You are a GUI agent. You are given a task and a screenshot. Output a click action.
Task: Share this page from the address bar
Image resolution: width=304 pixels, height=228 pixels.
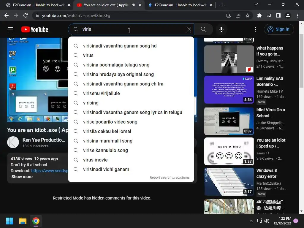point(238,15)
